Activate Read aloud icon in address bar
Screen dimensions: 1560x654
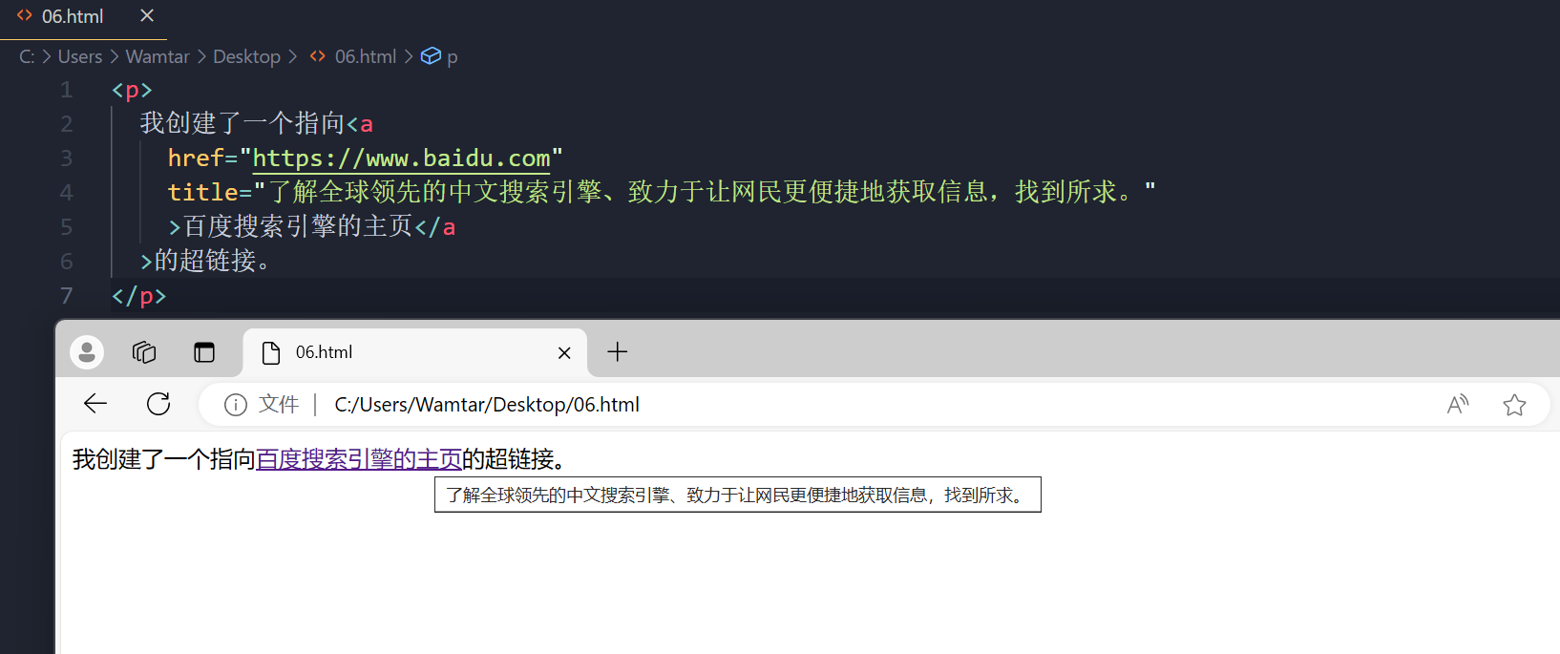coord(1458,405)
